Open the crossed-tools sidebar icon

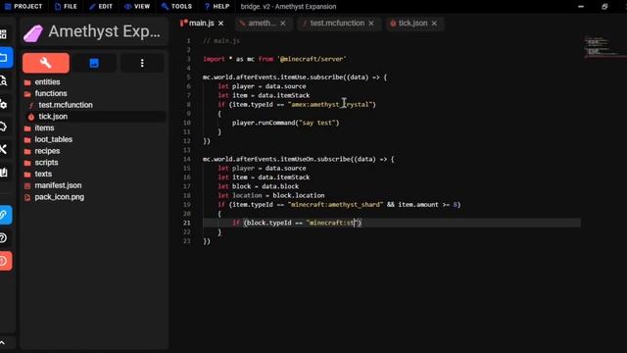click(4, 150)
